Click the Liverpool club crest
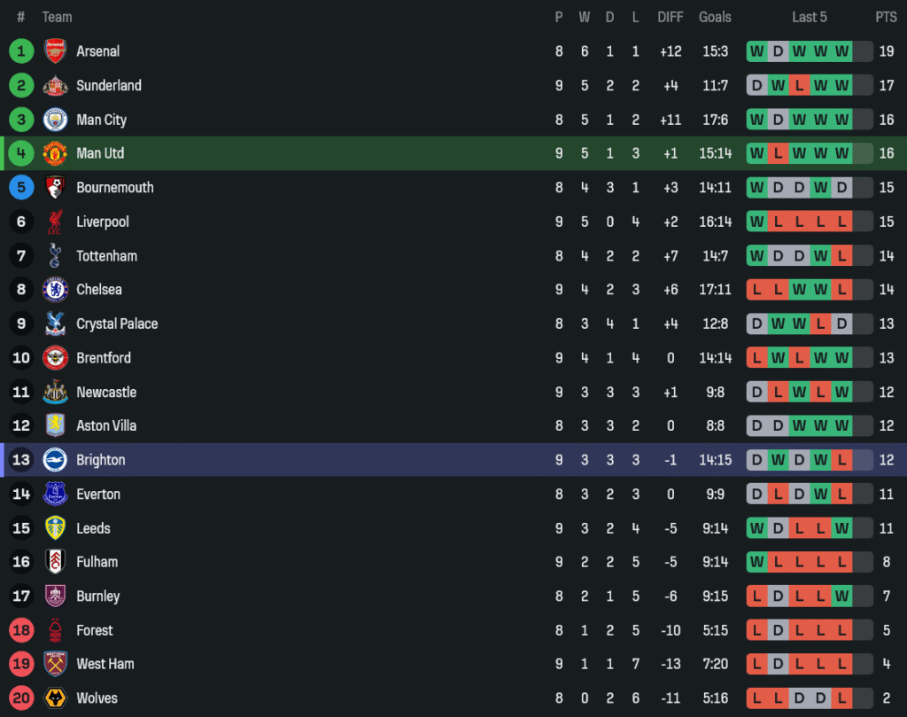Screen dimensions: 907x717 point(55,222)
